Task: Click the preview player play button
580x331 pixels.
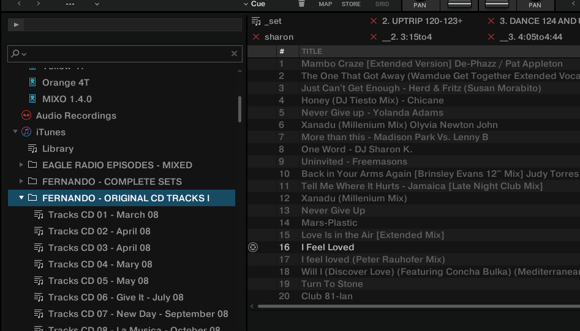Action: point(17,25)
